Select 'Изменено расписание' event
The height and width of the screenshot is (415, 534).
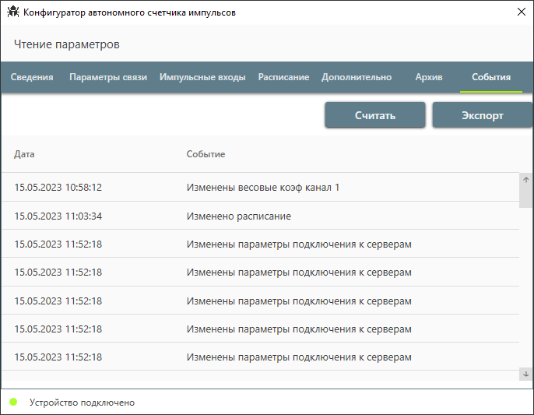point(239,216)
